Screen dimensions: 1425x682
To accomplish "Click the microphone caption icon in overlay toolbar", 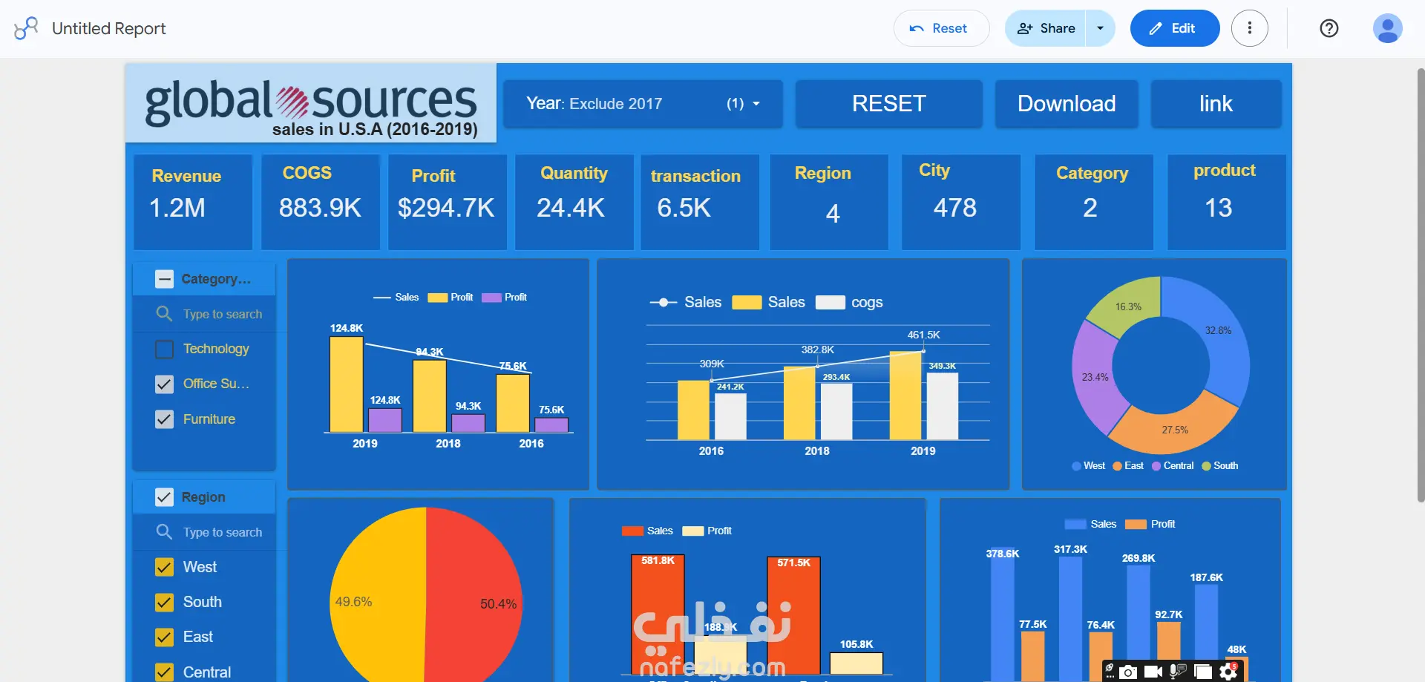I will 1178,672.
